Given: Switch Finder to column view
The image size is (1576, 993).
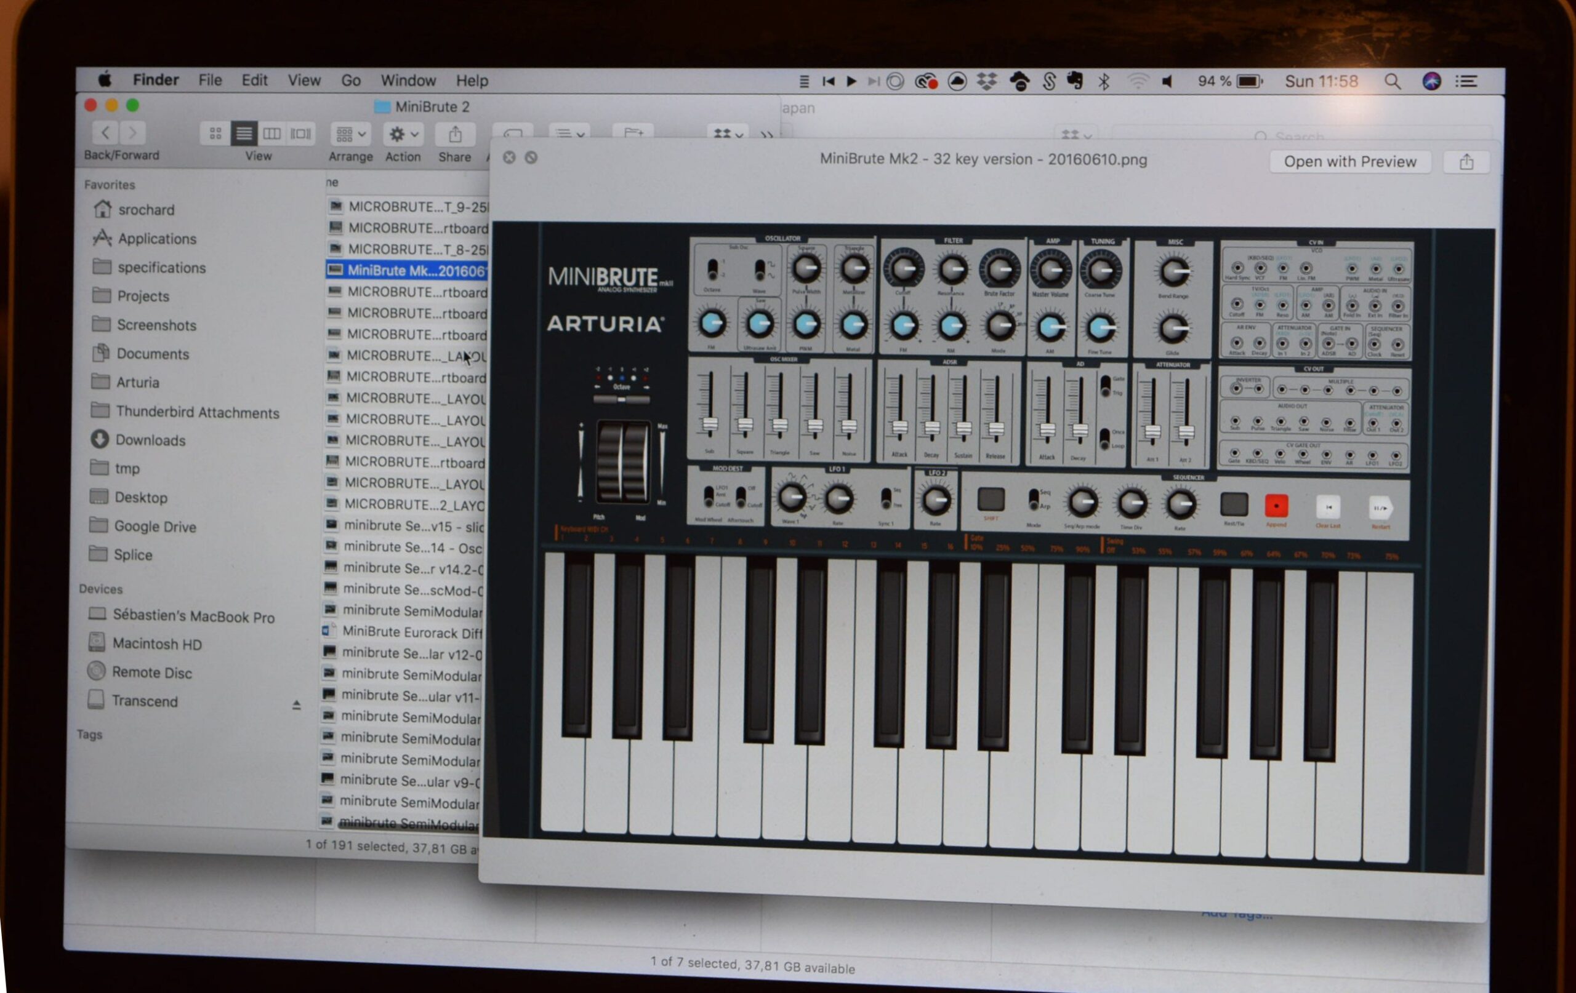Looking at the screenshot, I should point(271,134).
